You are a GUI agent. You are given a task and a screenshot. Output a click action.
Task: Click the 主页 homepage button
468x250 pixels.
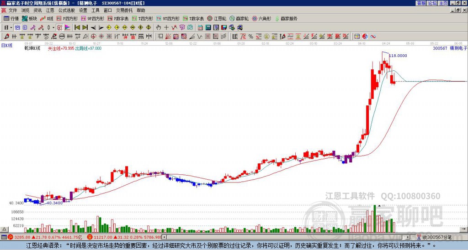tap(443, 3)
